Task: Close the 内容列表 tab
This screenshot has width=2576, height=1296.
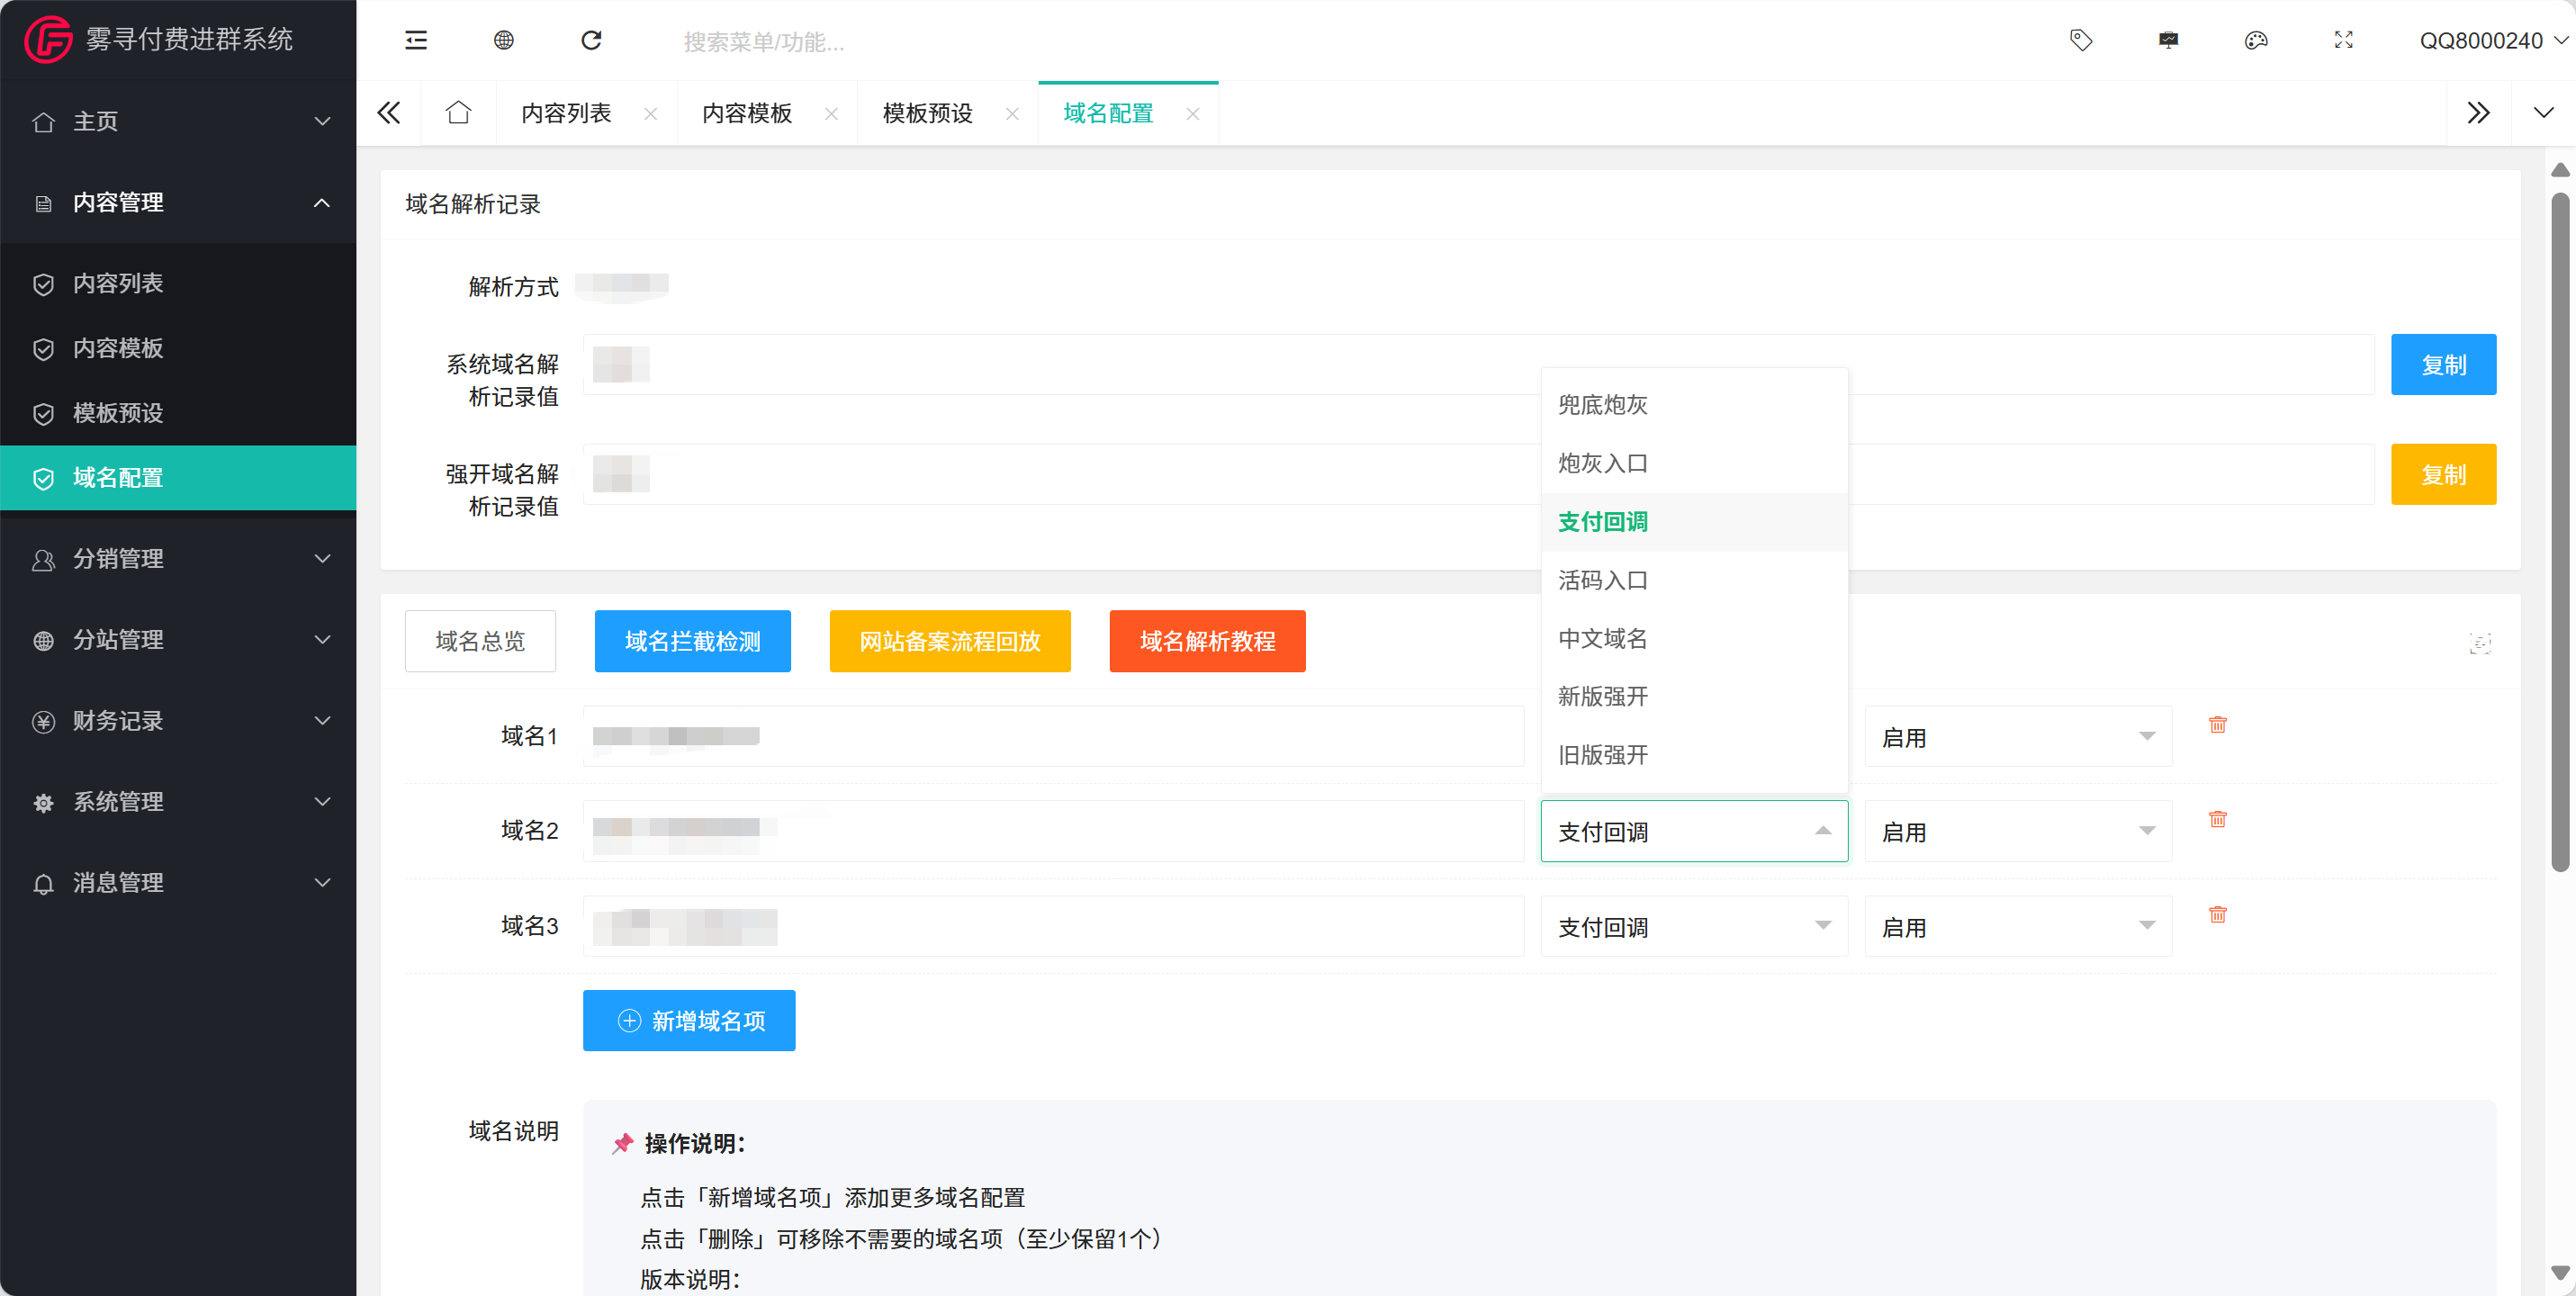Action: [651, 114]
